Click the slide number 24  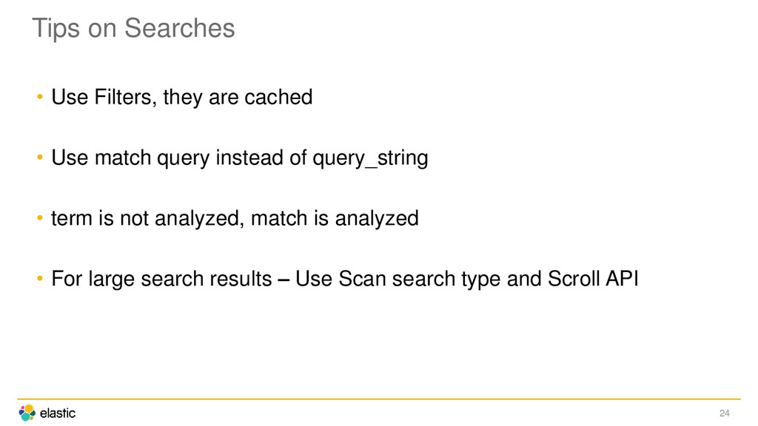click(x=724, y=413)
